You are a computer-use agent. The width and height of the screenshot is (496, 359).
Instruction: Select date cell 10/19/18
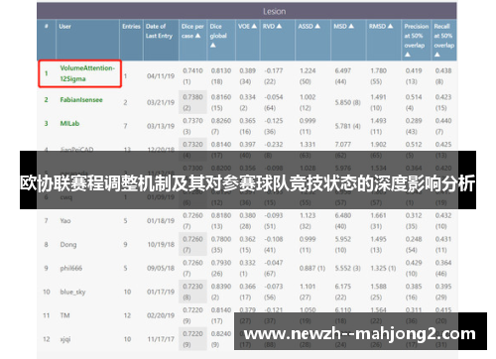click(161, 245)
